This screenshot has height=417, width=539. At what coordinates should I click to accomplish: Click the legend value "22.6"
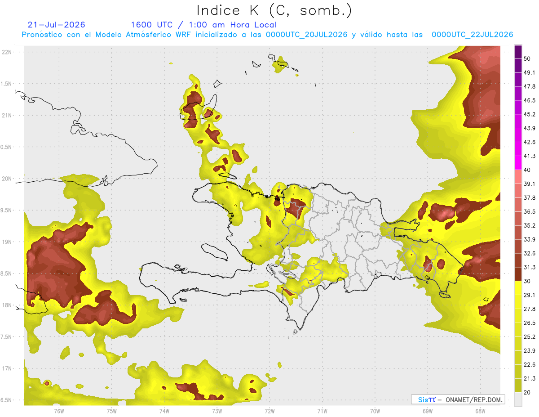[x=530, y=365]
